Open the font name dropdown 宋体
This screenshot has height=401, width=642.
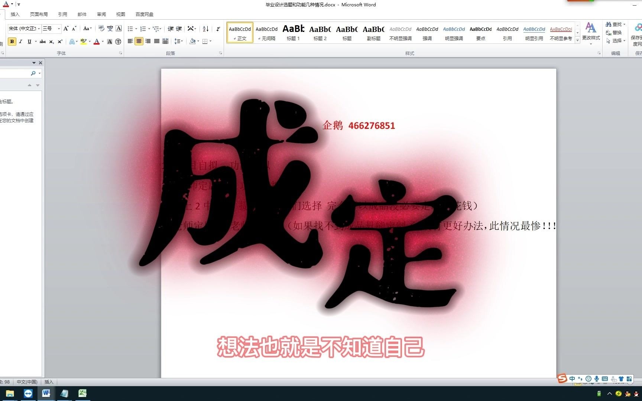coord(39,29)
